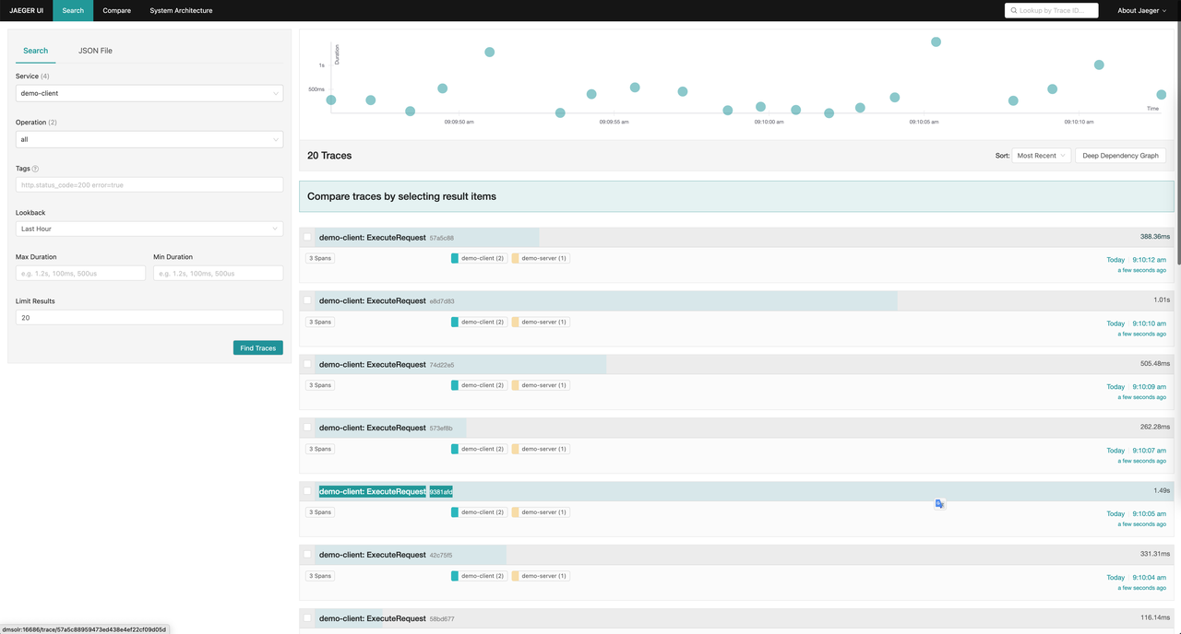Screen dimensions: 1181x634
Task: Click the 388.36ms duration of trace 57a5c88
Action: (1154, 237)
